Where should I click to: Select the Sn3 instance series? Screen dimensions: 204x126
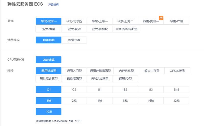(x=176, y=89)
